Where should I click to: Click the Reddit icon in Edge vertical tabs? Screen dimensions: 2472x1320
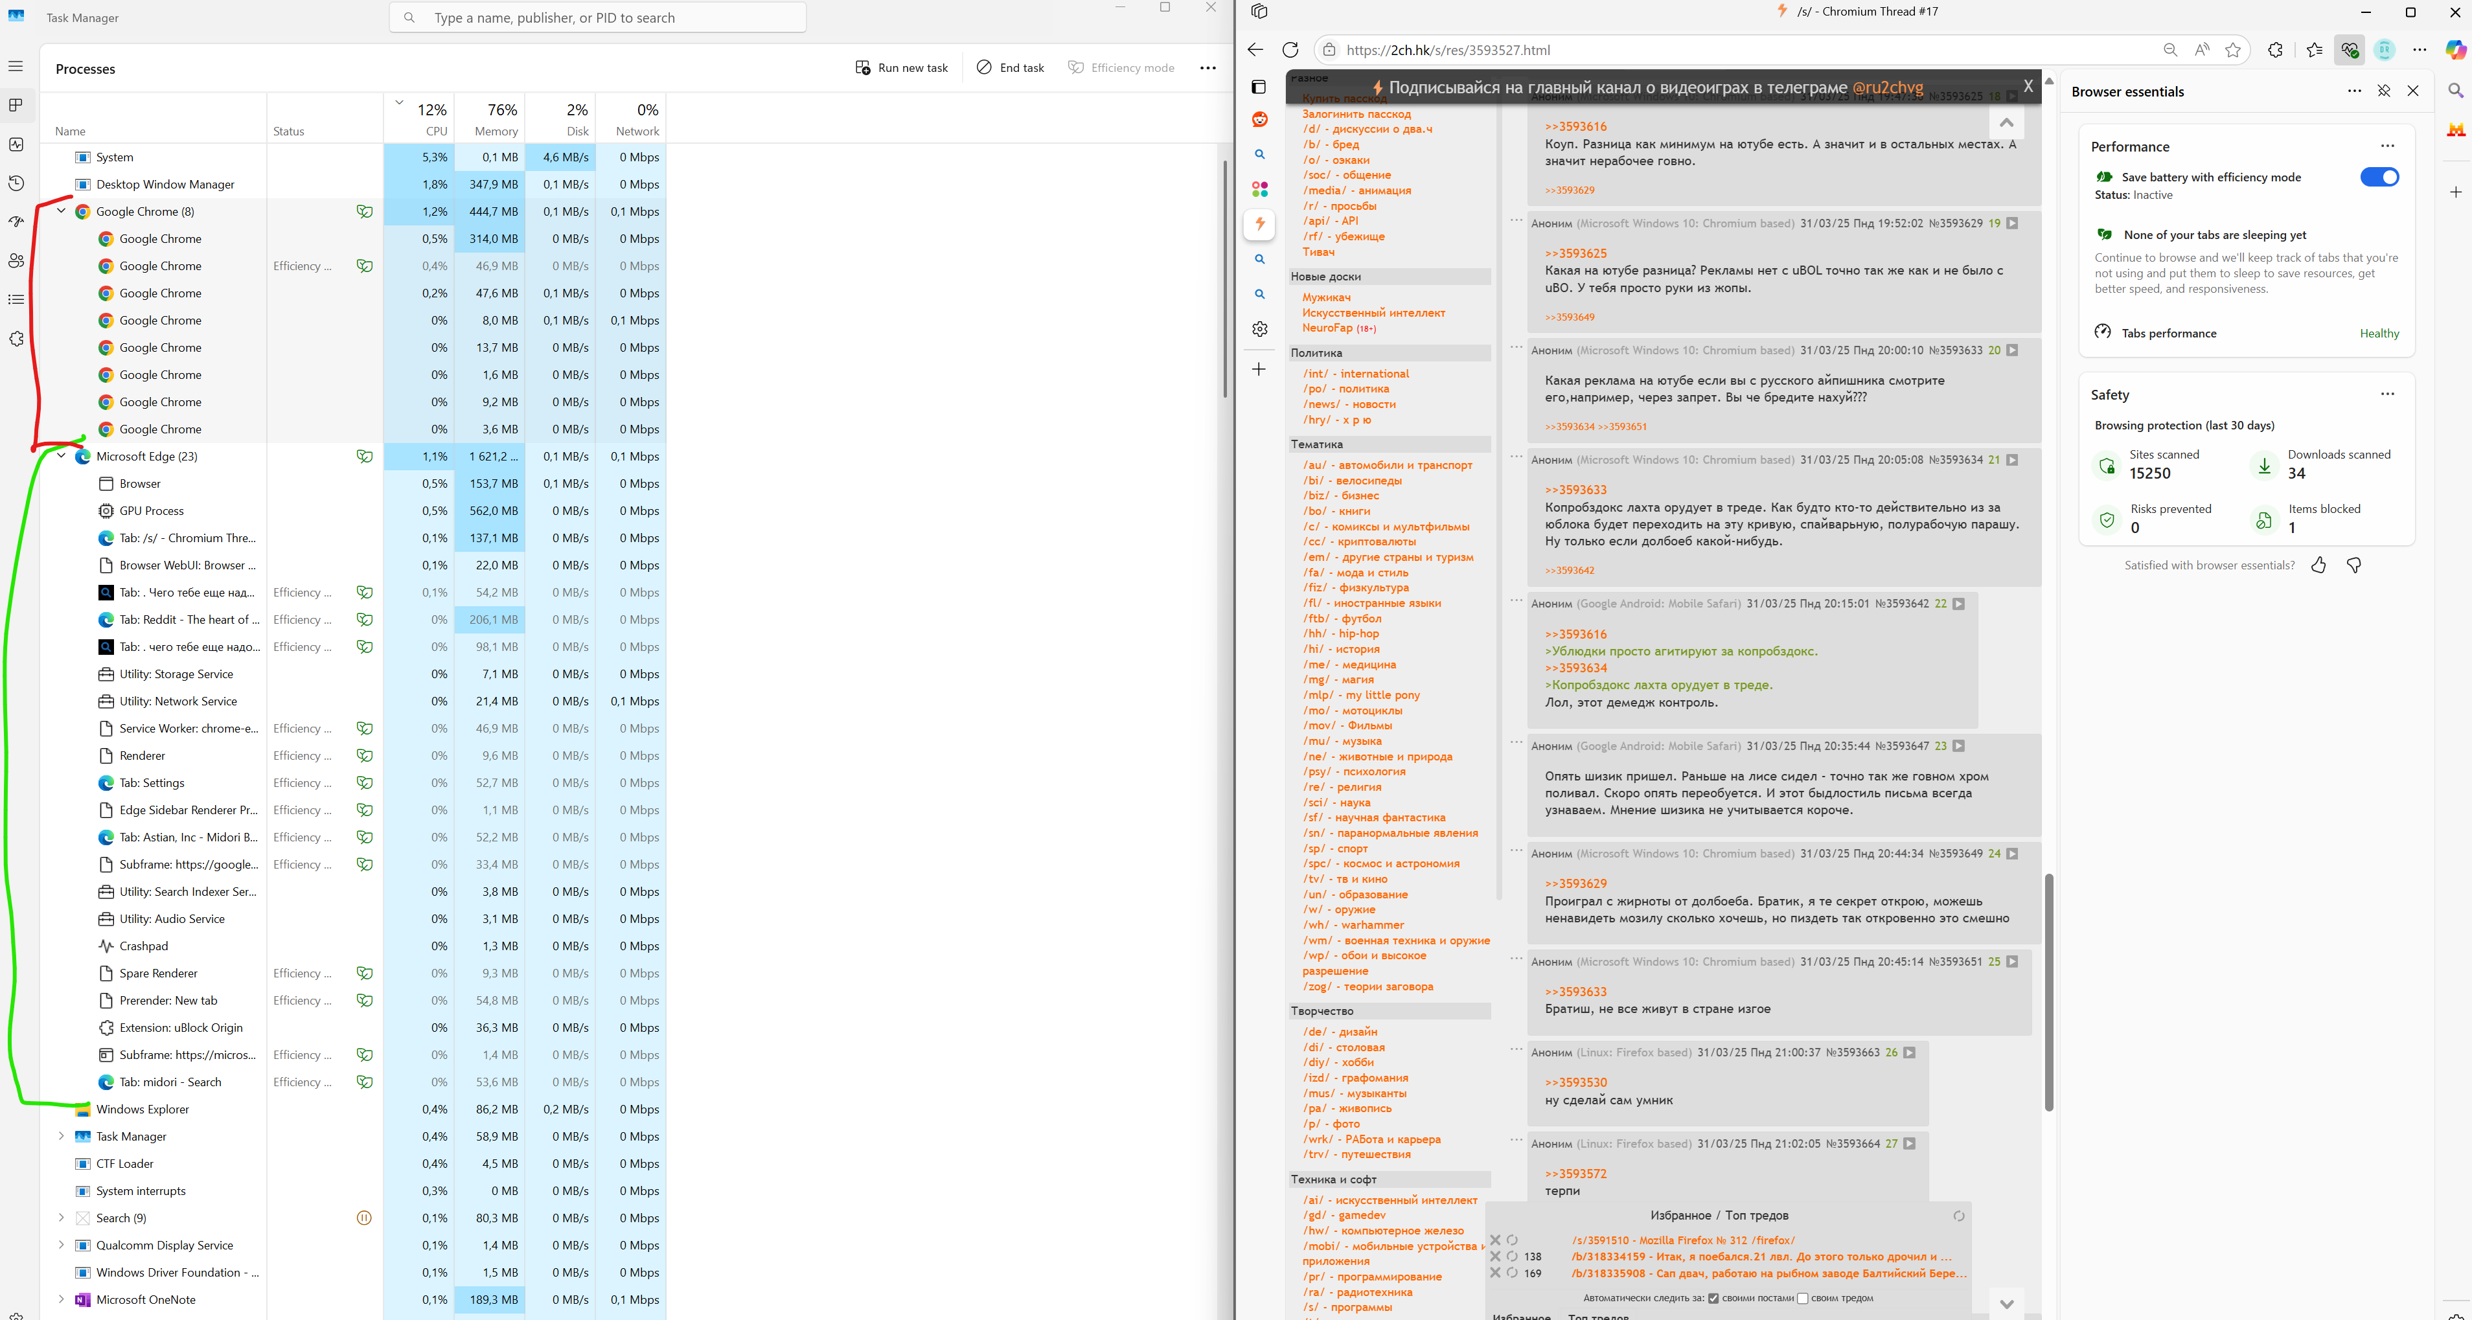tap(1260, 119)
